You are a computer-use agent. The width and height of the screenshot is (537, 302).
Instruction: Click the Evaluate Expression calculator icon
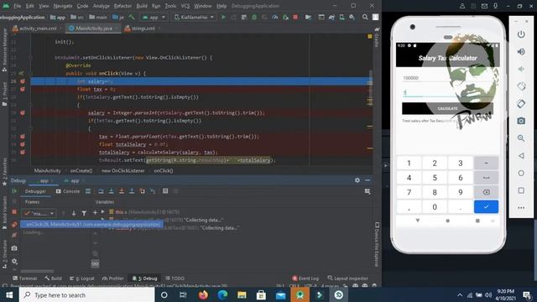[x=165, y=191]
